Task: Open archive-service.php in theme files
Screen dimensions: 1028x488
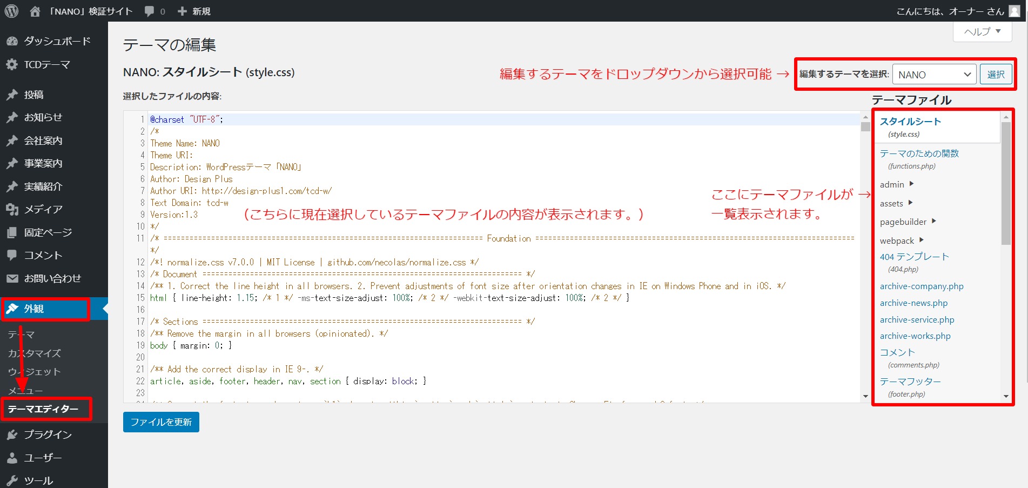Action: pos(917,320)
